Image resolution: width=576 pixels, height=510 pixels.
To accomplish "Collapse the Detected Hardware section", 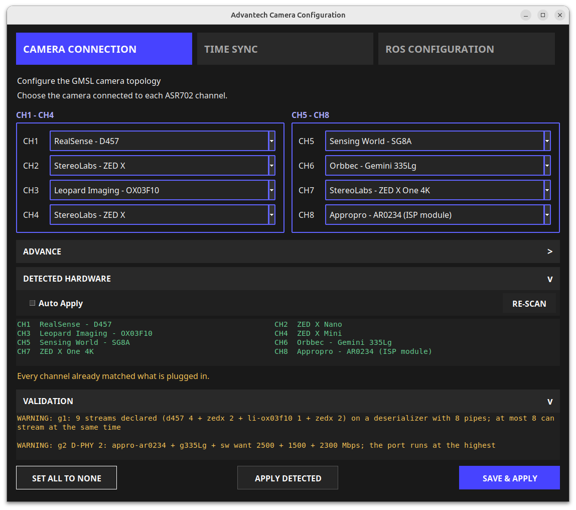I will [288, 279].
